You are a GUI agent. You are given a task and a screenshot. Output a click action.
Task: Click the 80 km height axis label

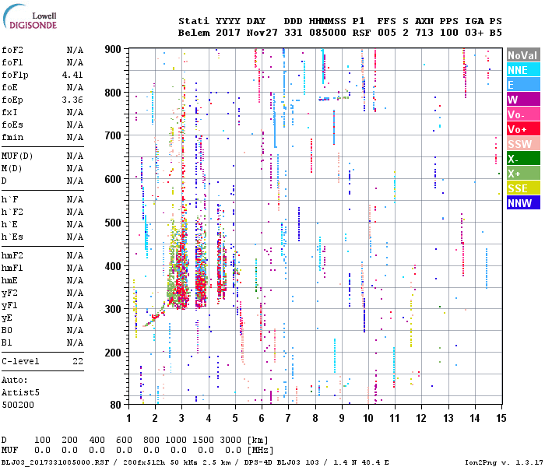pyautogui.click(x=116, y=405)
